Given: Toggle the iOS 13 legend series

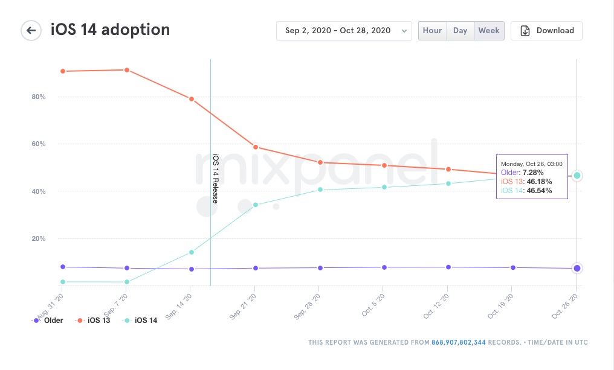Looking at the screenshot, I should pos(99,321).
